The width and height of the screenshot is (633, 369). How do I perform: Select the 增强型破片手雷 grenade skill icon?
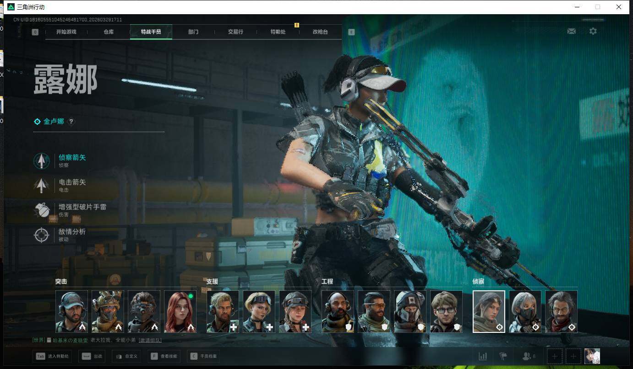[x=42, y=210]
